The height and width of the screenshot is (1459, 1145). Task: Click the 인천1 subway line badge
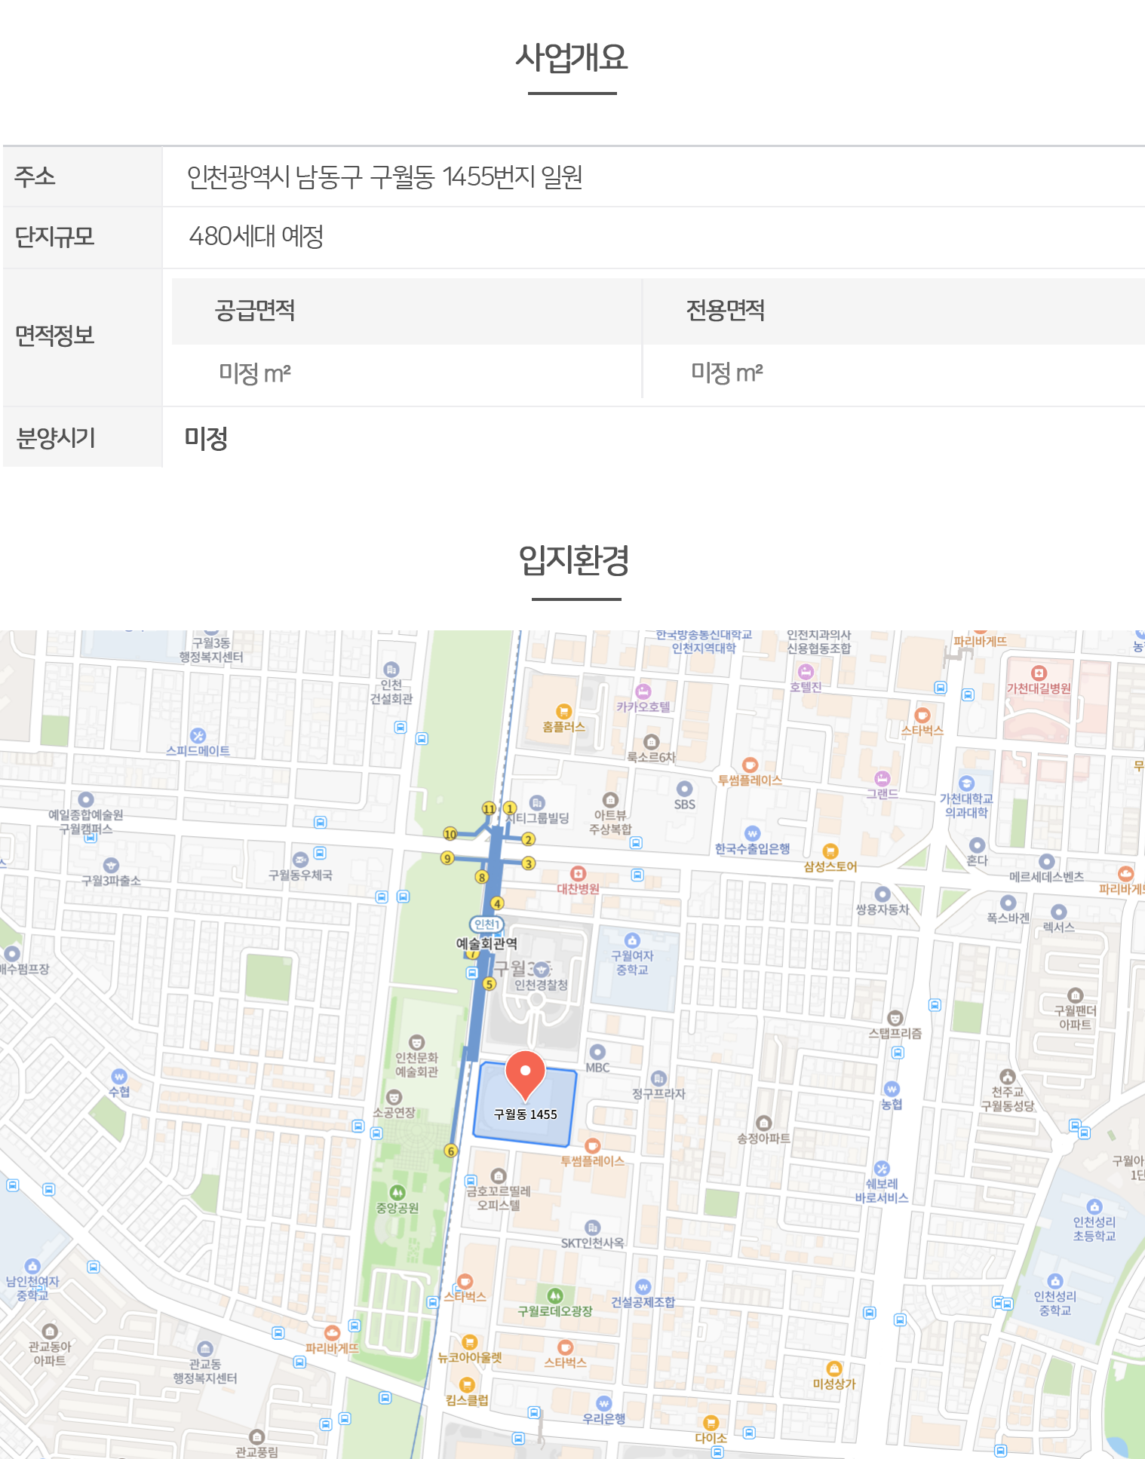(x=487, y=924)
